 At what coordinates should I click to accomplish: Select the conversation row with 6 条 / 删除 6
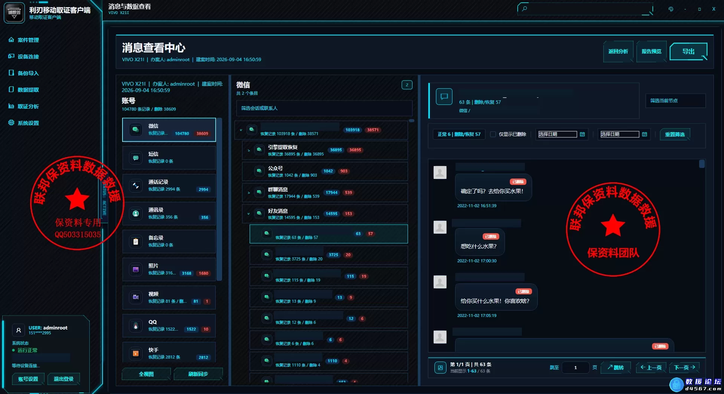click(329, 340)
